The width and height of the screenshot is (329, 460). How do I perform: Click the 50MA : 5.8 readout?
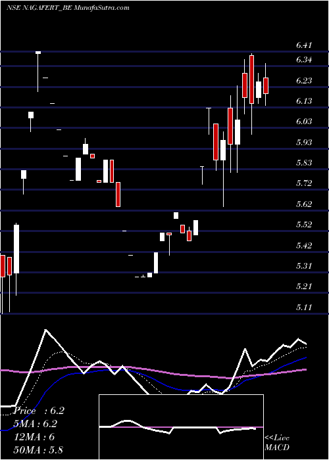[x=38, y=449]
